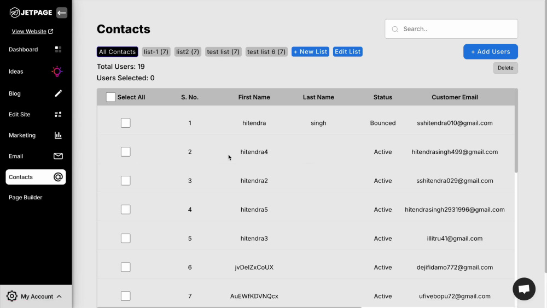Click email ufivebopu72@gmail.com

[x=455, y=296]
